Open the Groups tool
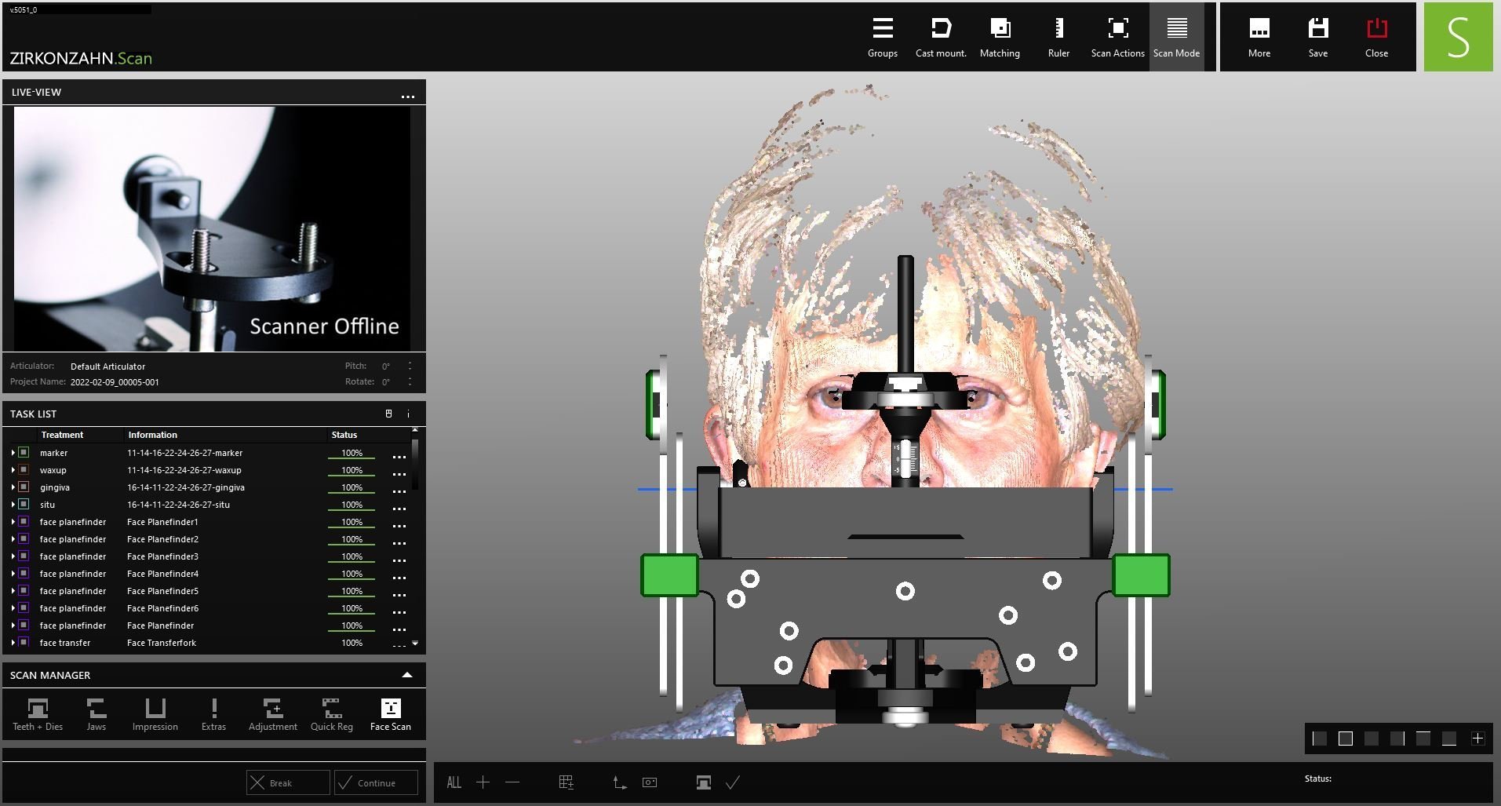The image size is (1501, 806). 882,37
